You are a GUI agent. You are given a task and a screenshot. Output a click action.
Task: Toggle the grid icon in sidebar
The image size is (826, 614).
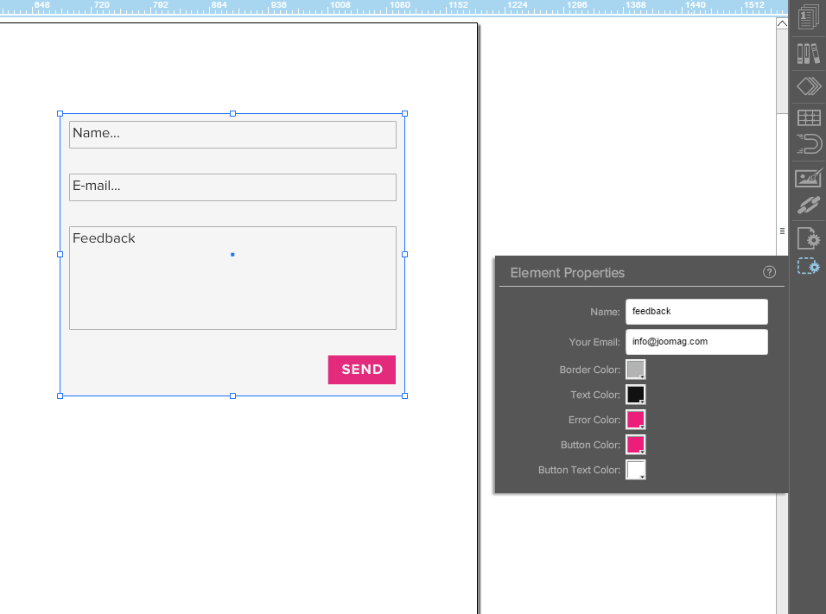point(808,118)
